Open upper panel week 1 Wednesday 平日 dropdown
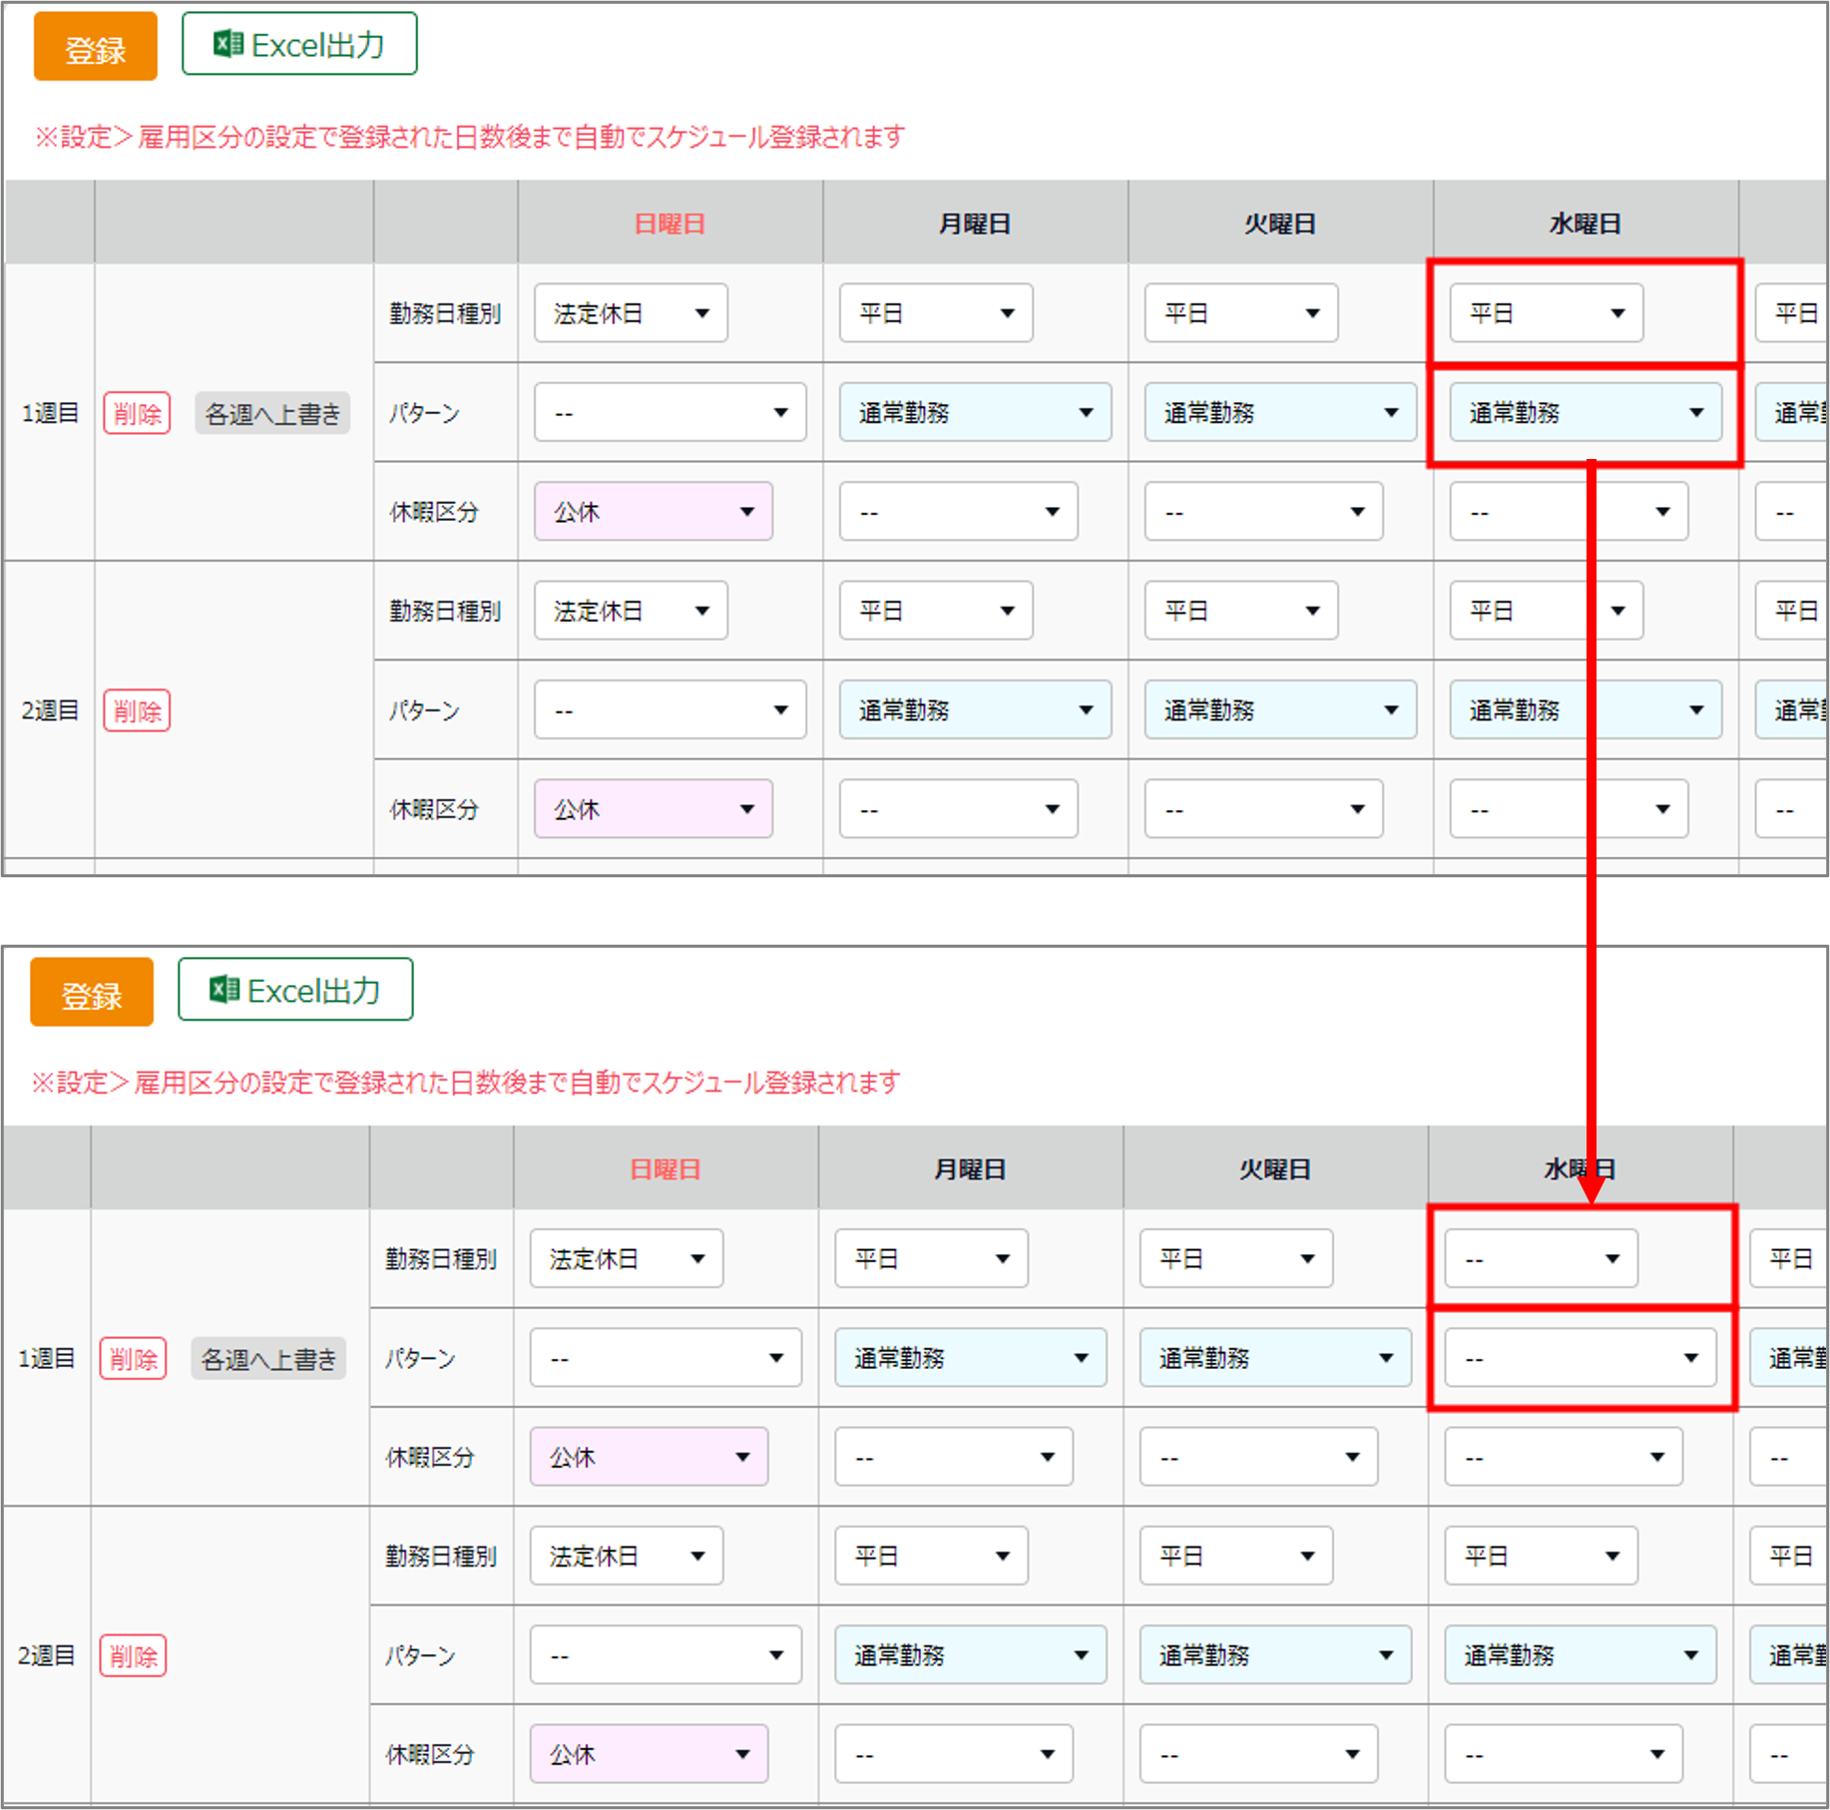The height and width of the screenshot is (1810, 1830). [x=1545, y=313]
